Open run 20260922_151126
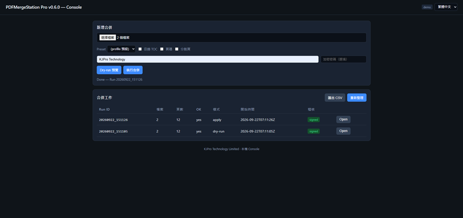This screenshot has height=218, width=463. point(344,119)
